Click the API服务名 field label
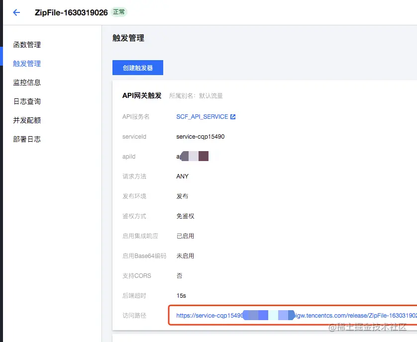The height and width of the screenshot is (342, 417). pos(136,117)
